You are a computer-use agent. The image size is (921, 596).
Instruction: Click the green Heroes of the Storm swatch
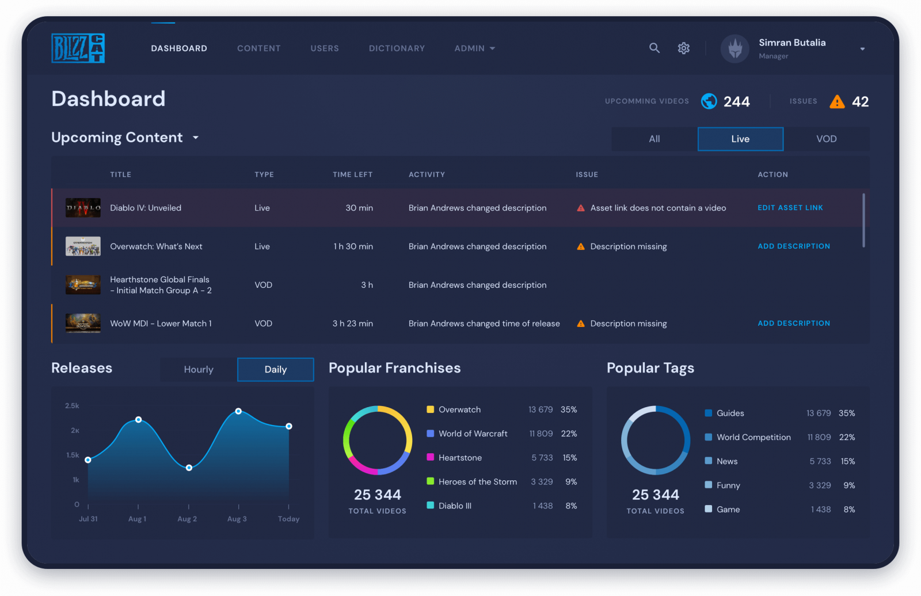(x=430, y=481)
